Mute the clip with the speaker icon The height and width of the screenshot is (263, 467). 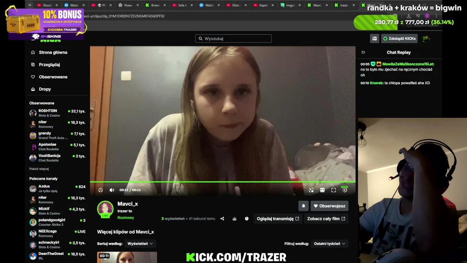[x=112, y=190]
